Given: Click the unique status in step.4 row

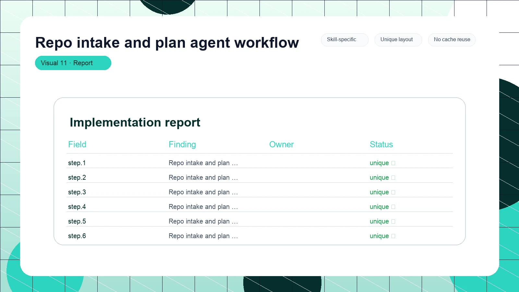Looking at the screenshot, I should [382, 207].
